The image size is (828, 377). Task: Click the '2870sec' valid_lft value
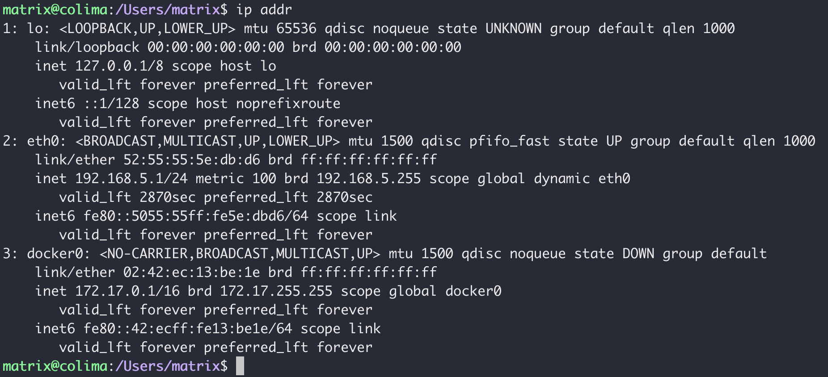click(168, 197)
